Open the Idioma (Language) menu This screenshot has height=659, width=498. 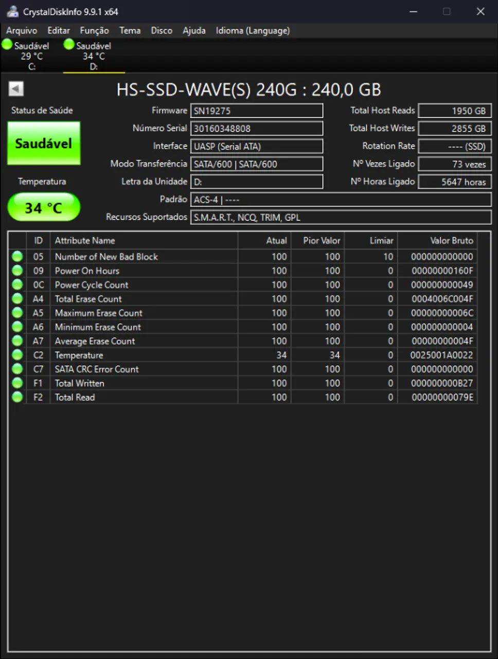(253, 30)
